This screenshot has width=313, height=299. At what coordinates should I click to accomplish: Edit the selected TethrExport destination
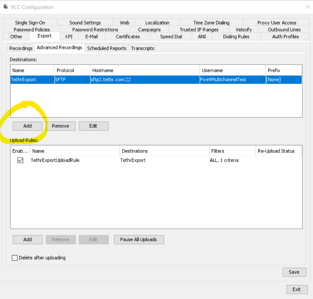pos(93,126)
